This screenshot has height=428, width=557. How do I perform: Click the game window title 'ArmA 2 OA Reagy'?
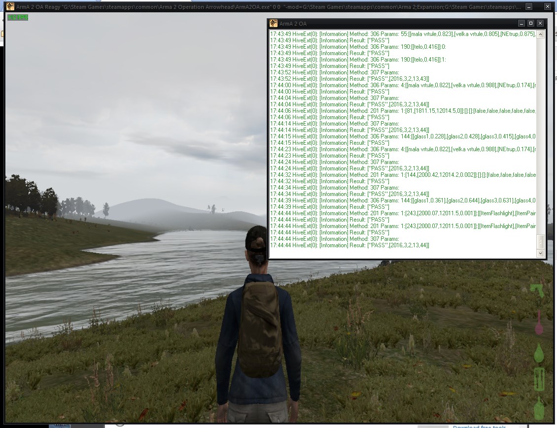[38, 7]
